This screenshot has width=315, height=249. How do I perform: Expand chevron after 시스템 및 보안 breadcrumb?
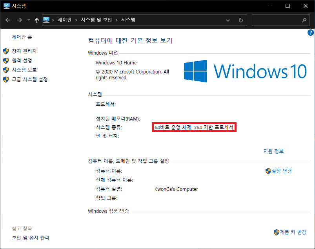(x=117, y=20)
